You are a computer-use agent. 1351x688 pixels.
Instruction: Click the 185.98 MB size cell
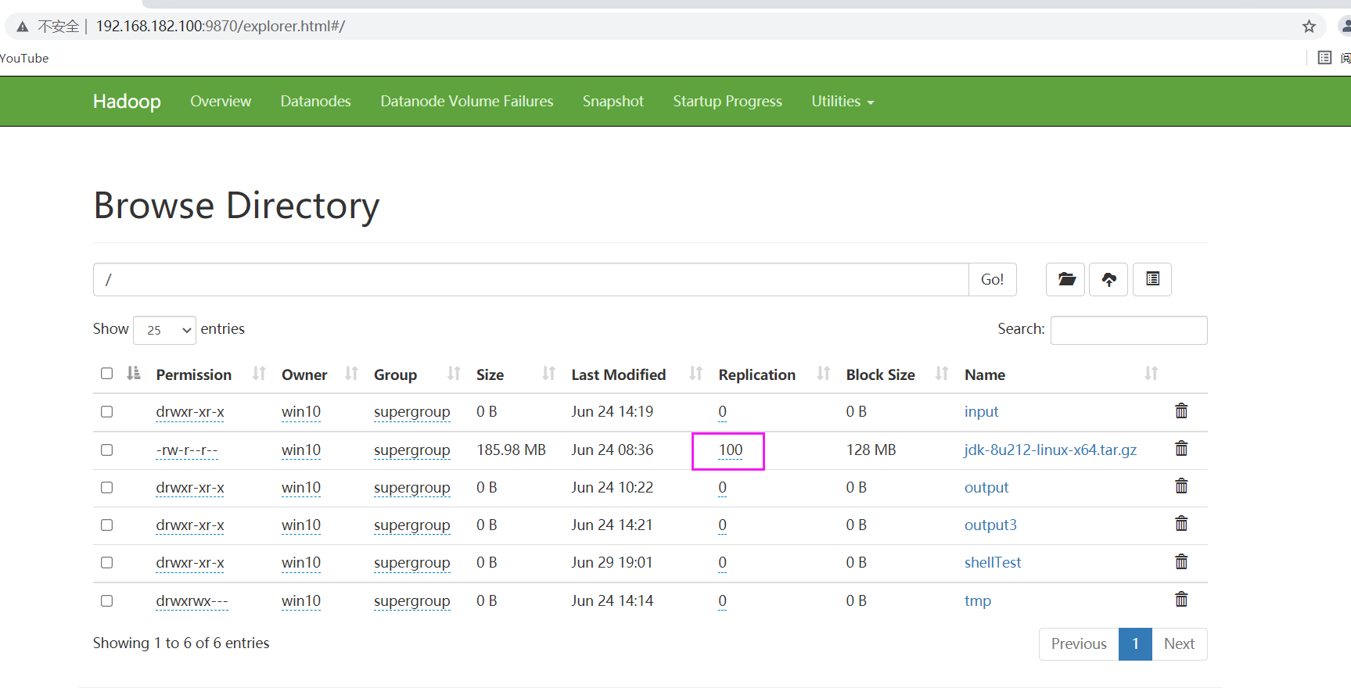(x=511, y=450)
